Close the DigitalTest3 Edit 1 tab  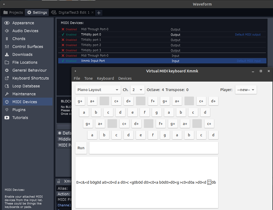(x=92, y=12)
